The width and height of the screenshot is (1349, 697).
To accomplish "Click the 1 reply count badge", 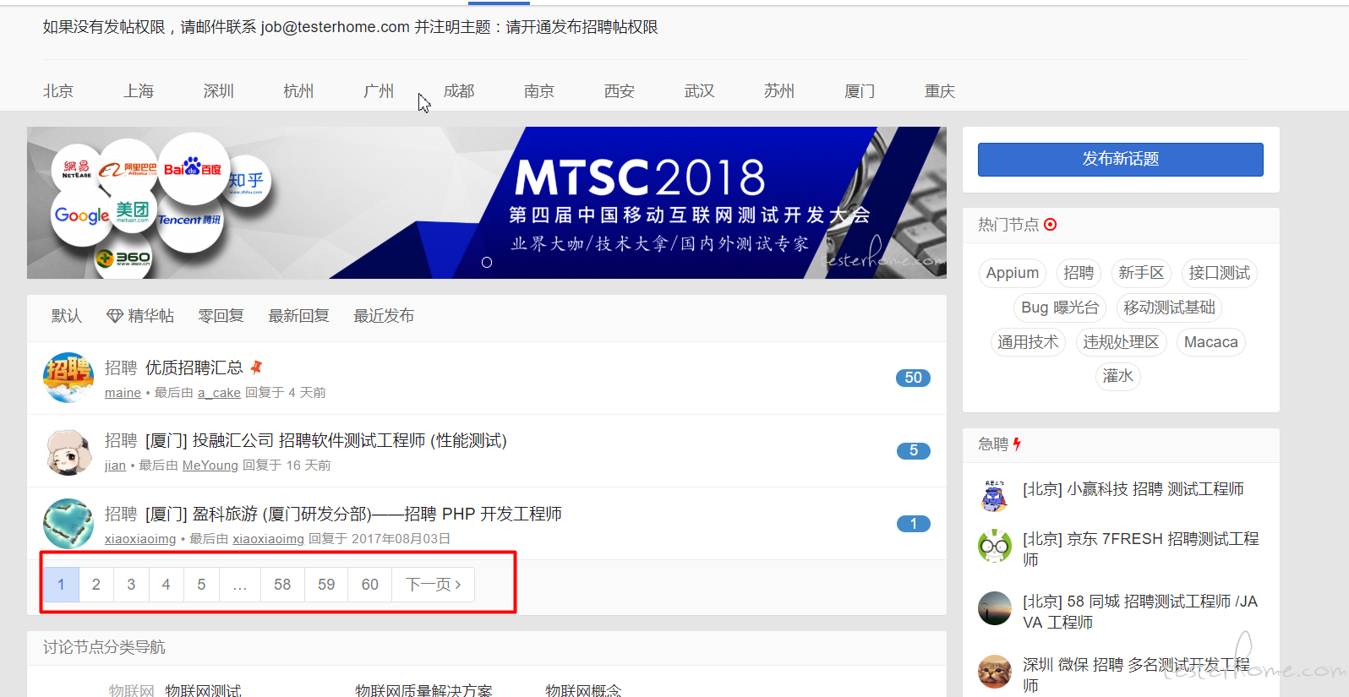I will point(913,524).
